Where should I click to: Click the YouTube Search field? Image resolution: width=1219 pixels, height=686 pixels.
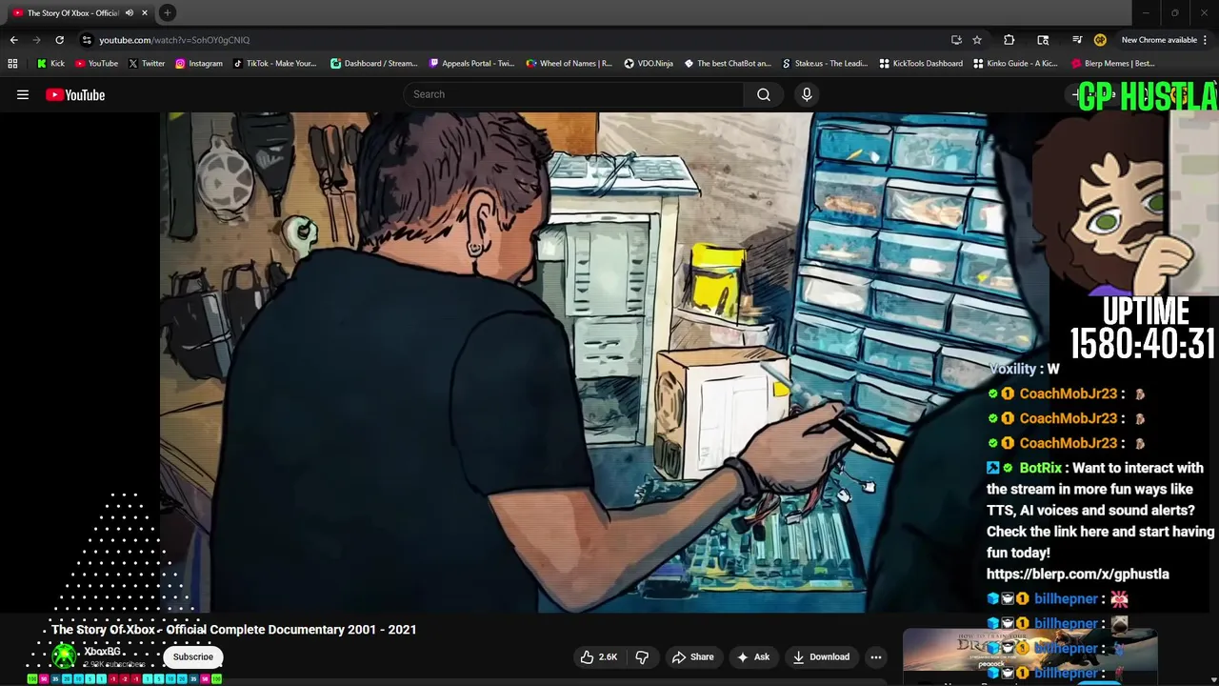573,94
